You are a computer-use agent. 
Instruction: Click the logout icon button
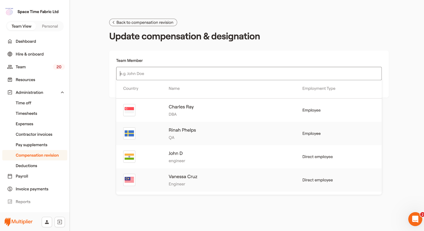60,222
